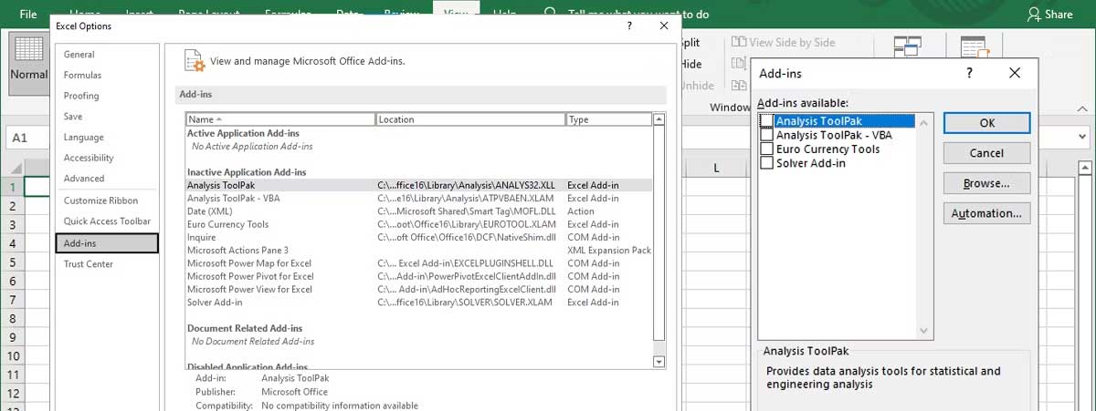Screen dimensions: 1096x411
Task: Close the Add-ins dialog with its X
Action: tap(1015, 73)
